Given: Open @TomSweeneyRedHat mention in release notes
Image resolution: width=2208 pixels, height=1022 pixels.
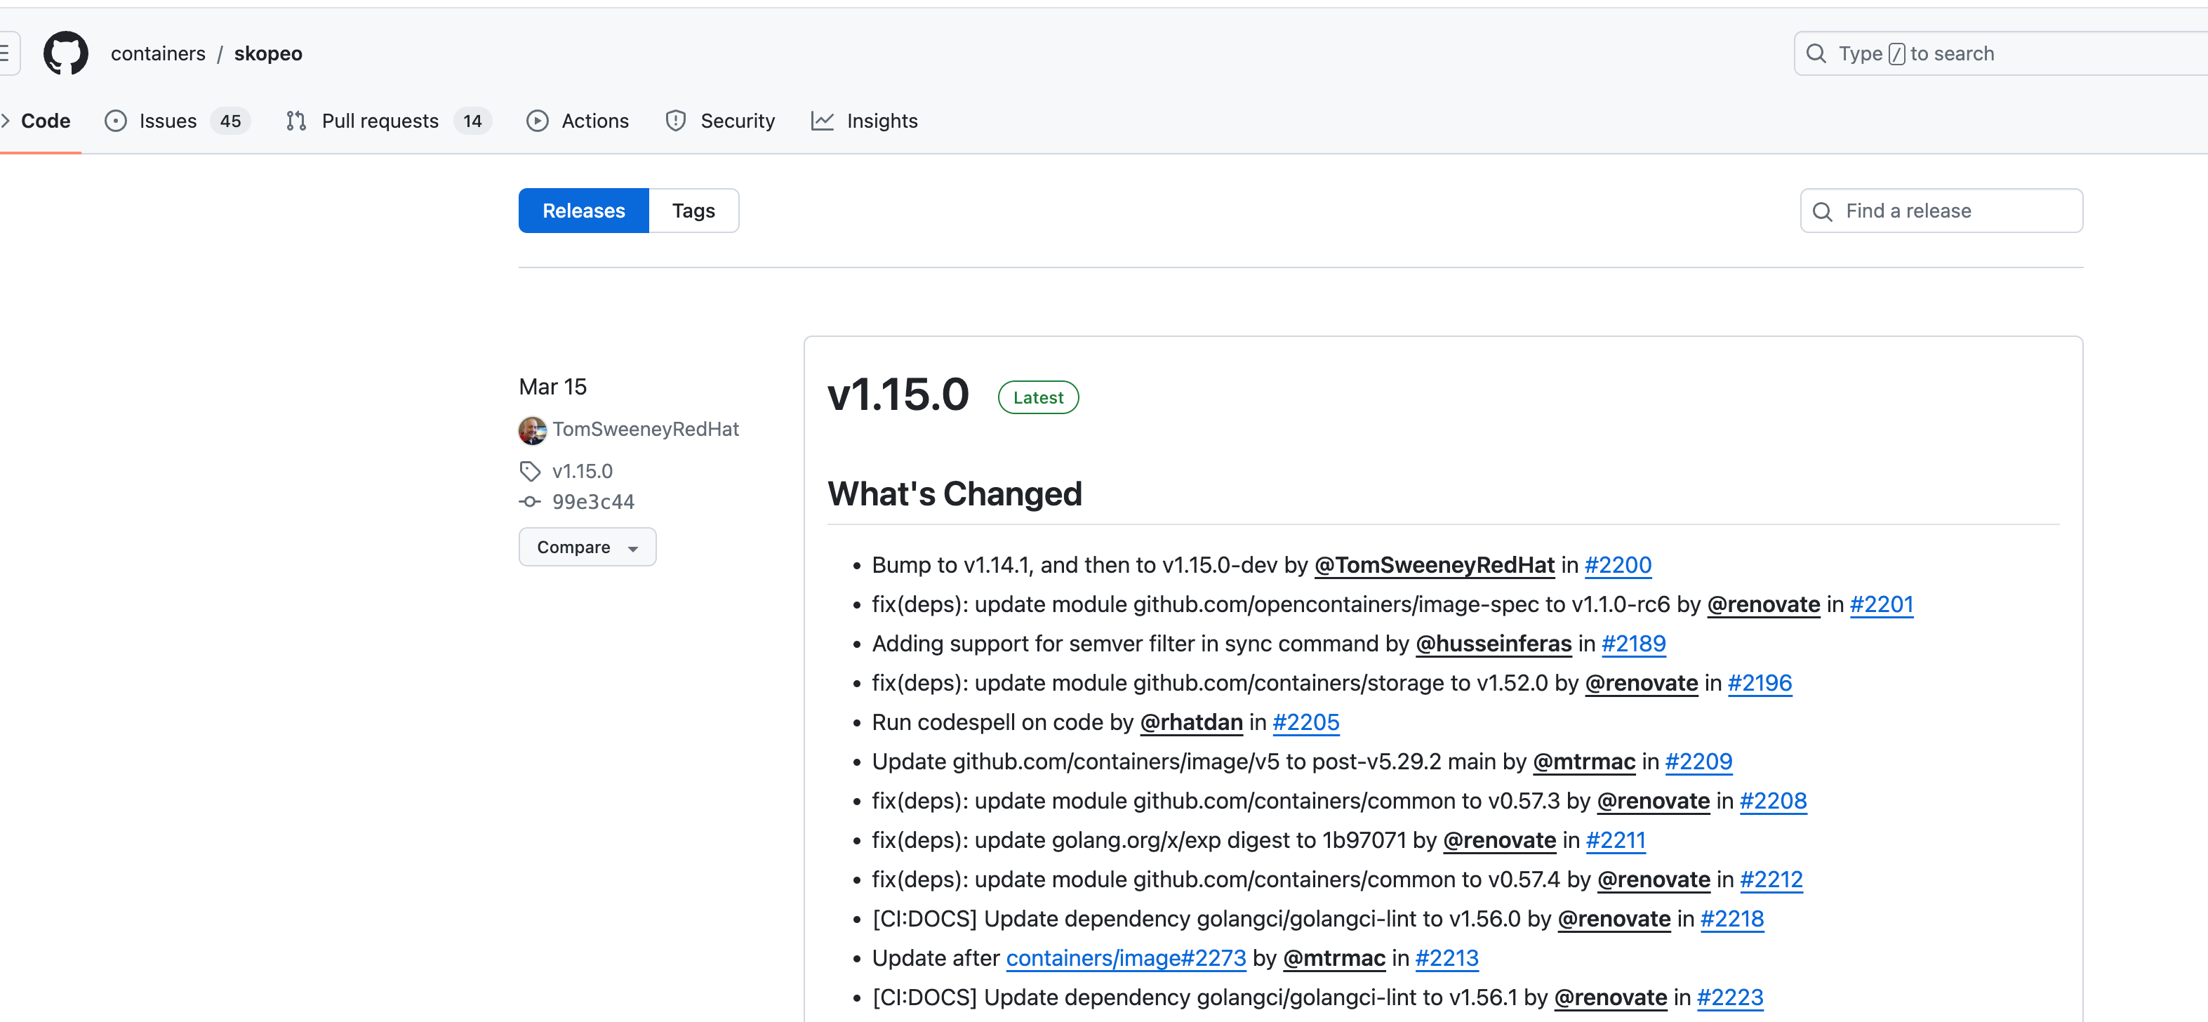Looking at the screenshot, I should [x=1434, y=565].
